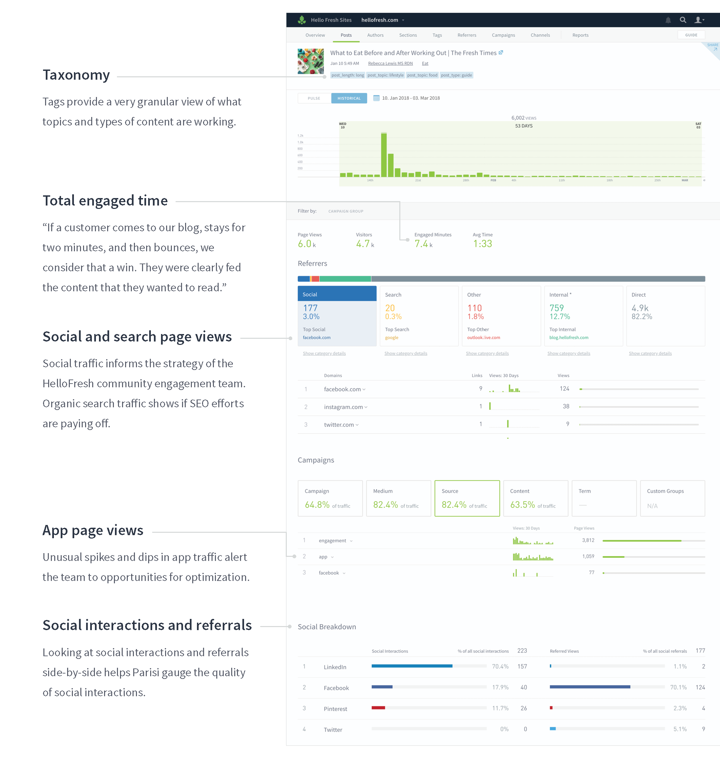Select the Direct referrer card
Screen dimensions: 720x760
[x=665, y=316]
